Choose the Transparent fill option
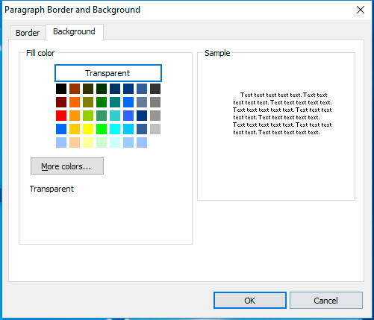This screenshot has width=374, height=320. coord(108,73)
